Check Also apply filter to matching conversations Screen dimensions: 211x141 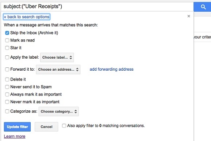pos(64,126)
